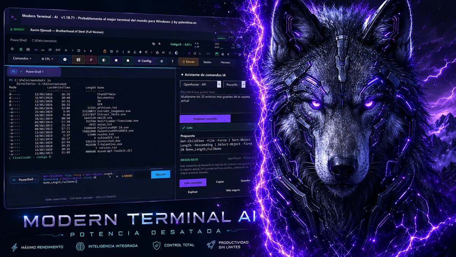Click the copy icon above the toolbar
This screenshot has height=257, width=456.
(x=154, y=44)
